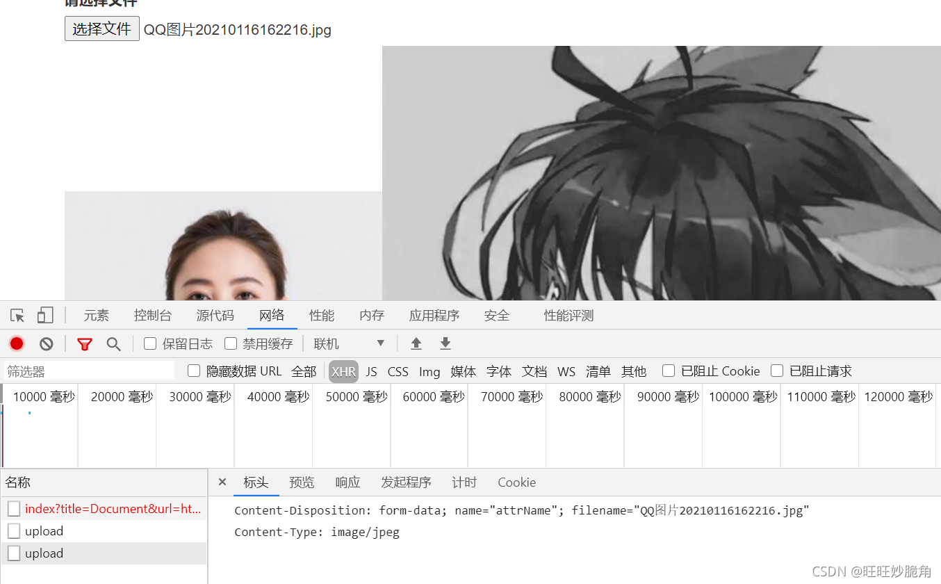Activate the inspect element picker icon
The image size is (941, 584).
17,316
